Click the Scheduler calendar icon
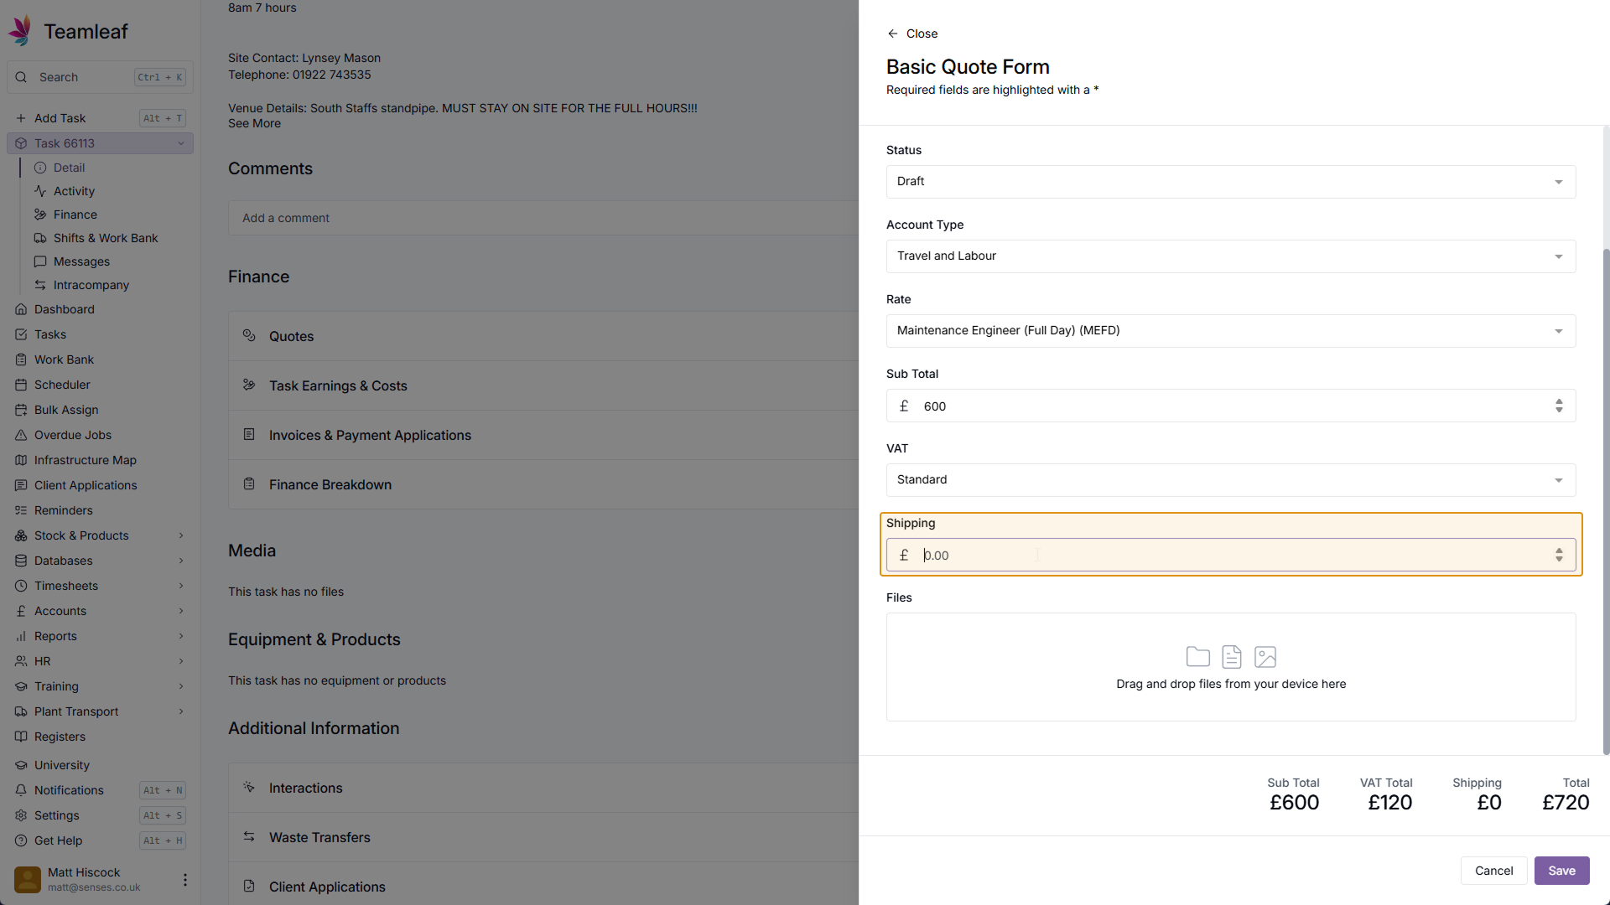Screen dimensions: 1610x905 (21, 385)
